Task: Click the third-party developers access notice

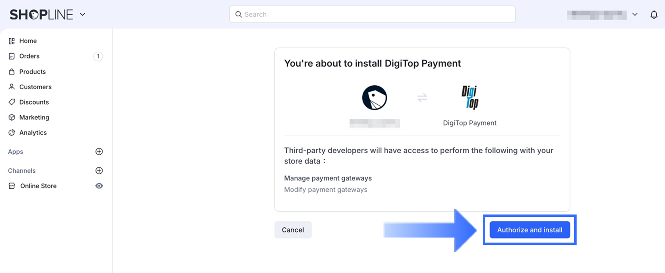Action: coord(419,156)
